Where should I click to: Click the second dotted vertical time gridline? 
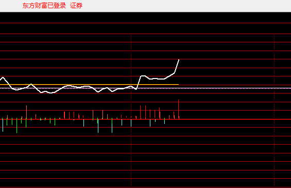pyautogui.click(x=275, y=110)
